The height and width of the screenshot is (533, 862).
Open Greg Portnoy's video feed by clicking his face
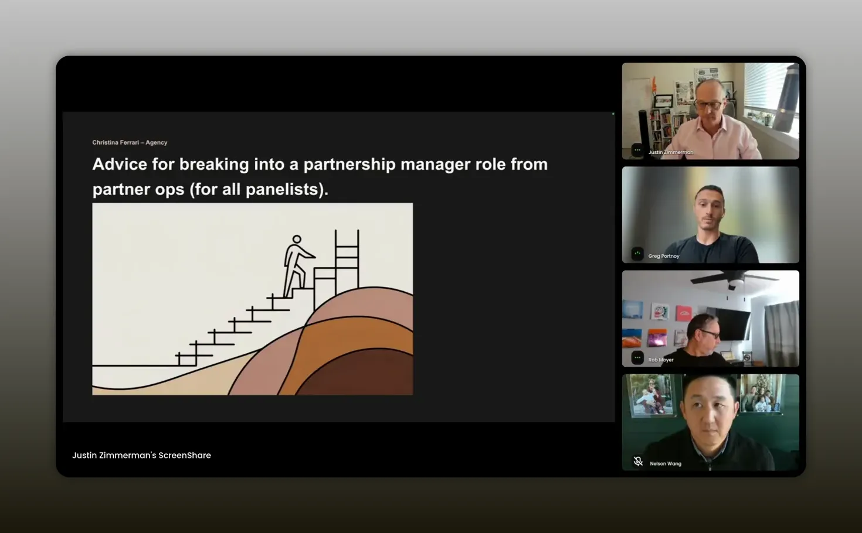(710, 209)
